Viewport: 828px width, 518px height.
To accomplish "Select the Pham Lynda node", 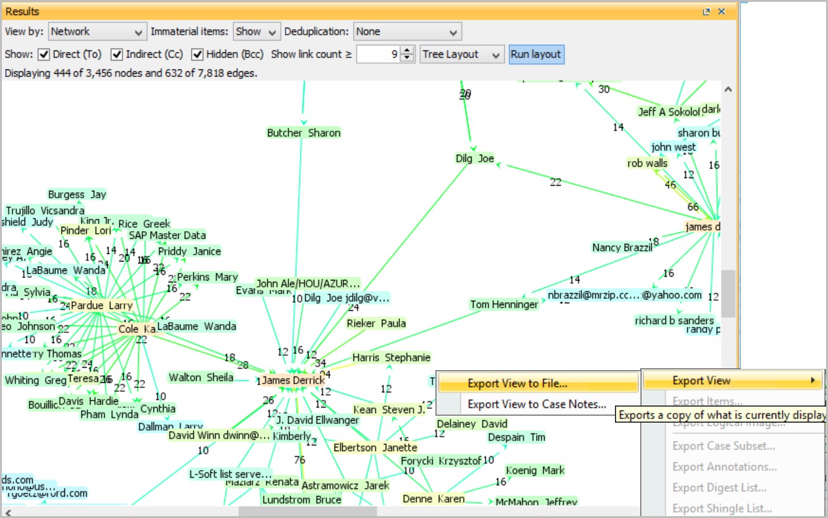I will tap(109, 414).
